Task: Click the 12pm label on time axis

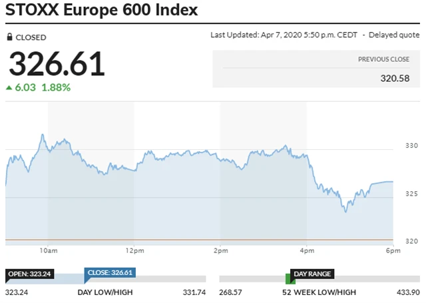Action: [134, 251]
